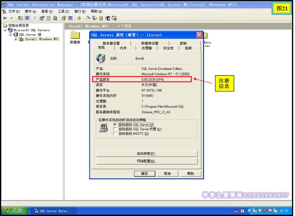Click the Export list toolbar icon
Image resolution: width=295 pixels, height=216 pixels.
[55, 18]
